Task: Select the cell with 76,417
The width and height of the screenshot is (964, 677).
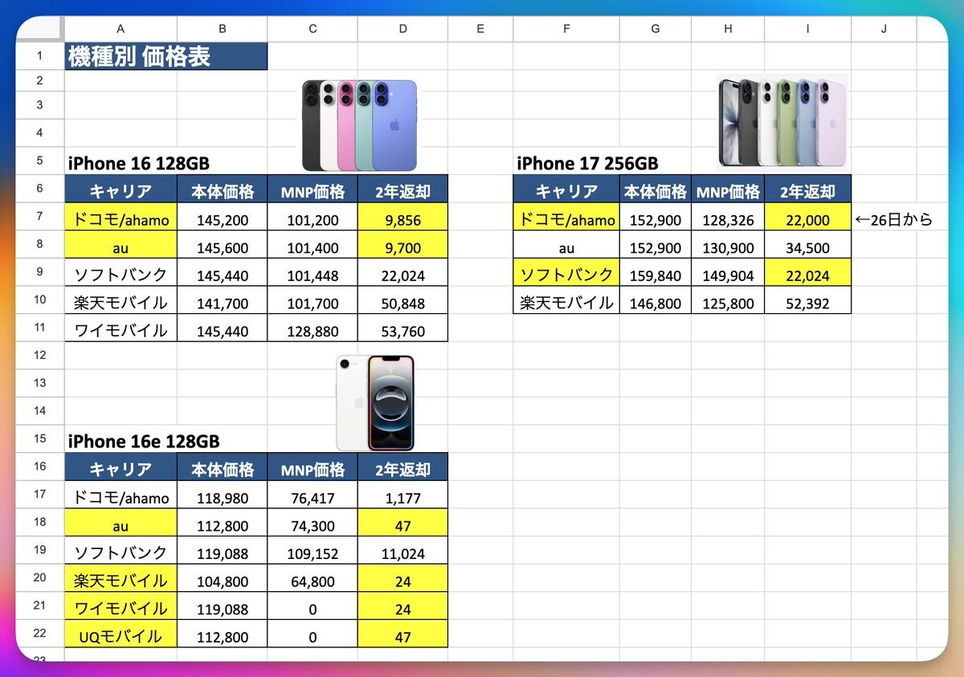Action: (312, 495)
